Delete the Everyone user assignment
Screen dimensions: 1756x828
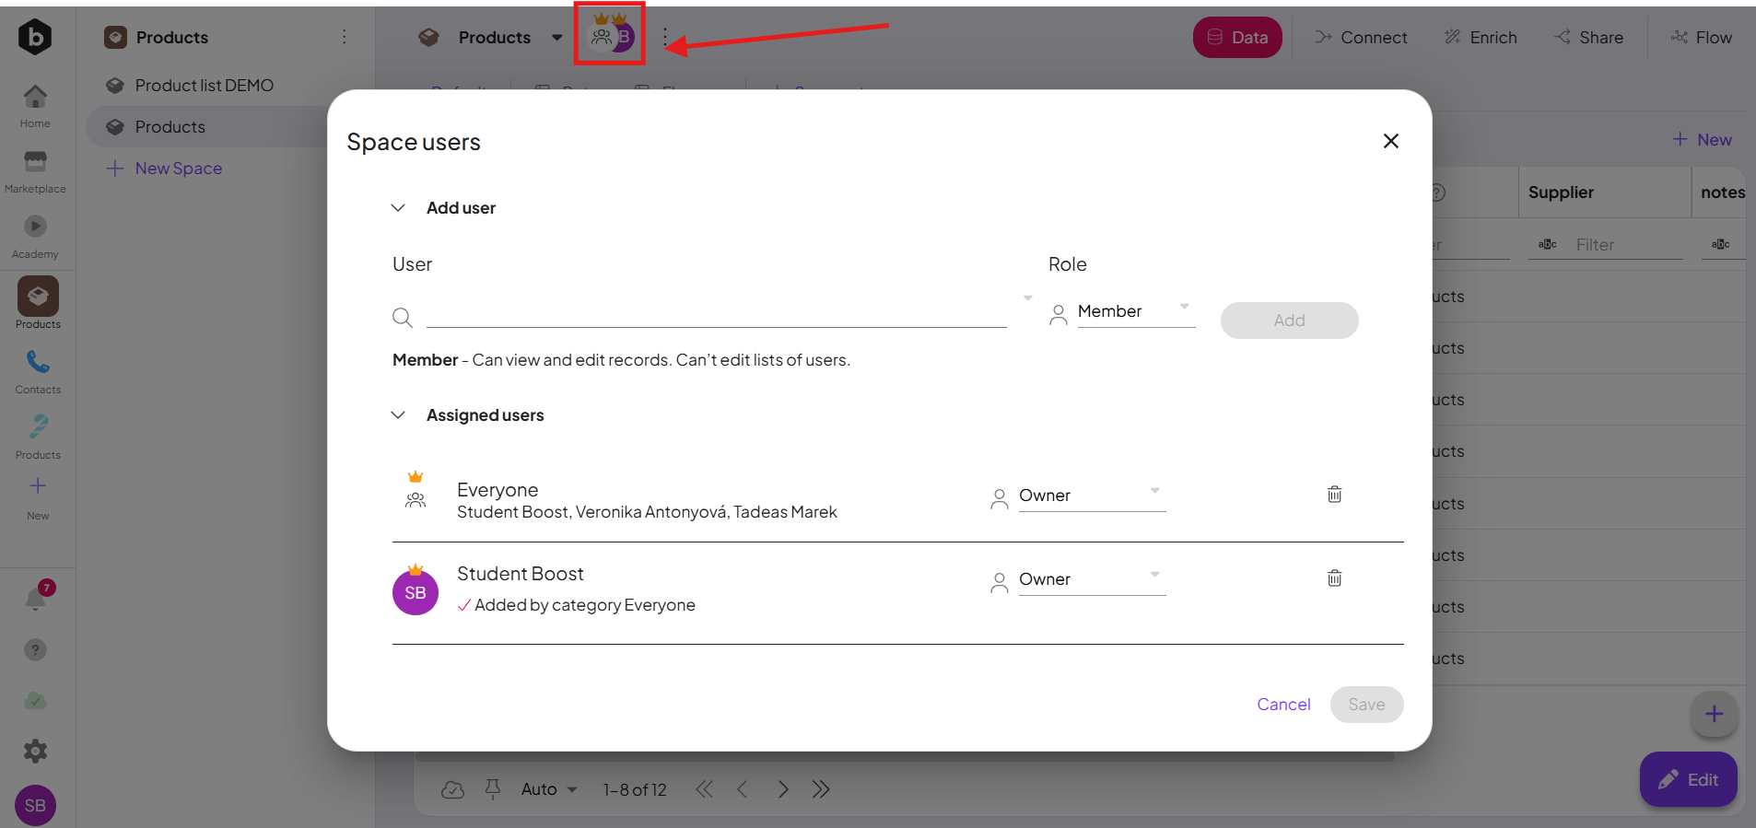click(1334, 495)
